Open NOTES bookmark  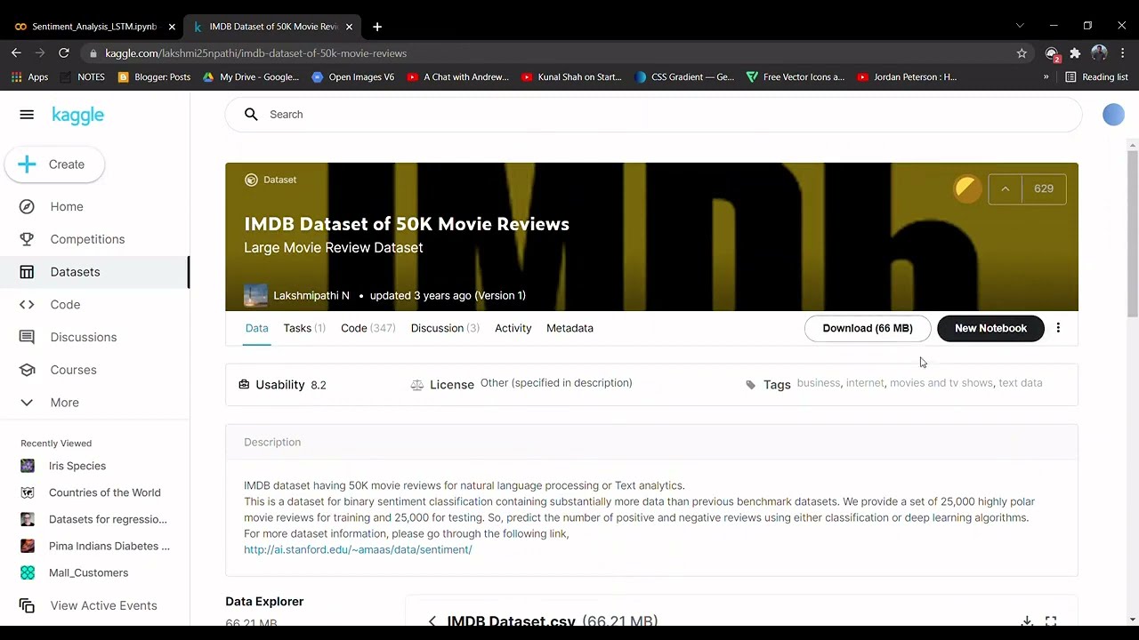pos(85,77)
